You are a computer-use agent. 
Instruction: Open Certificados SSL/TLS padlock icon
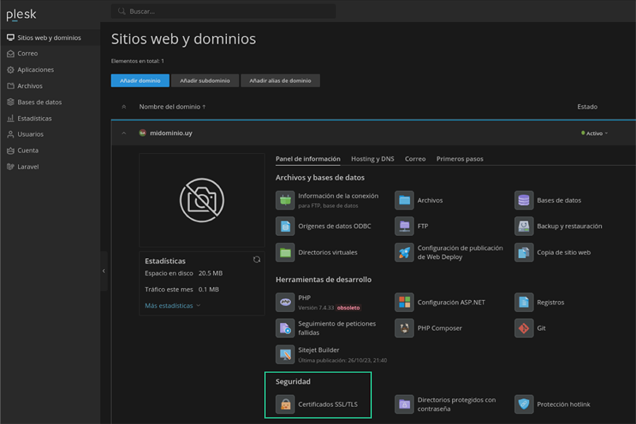[x=285, y=404]
